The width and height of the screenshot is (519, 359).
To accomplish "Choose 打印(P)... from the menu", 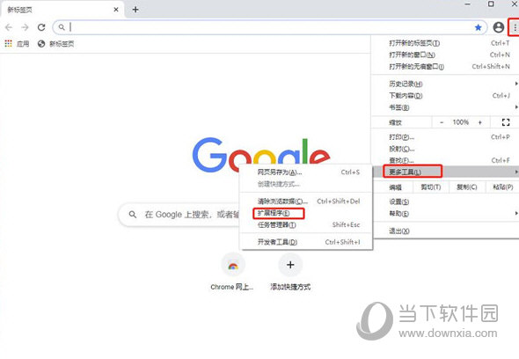I will [x=444, y=136].
